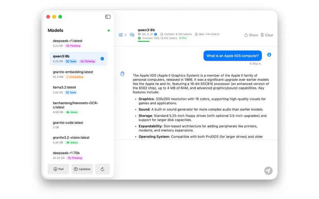
Task: Click the user avatar next to the question
Action: click(x=269, y=55)
